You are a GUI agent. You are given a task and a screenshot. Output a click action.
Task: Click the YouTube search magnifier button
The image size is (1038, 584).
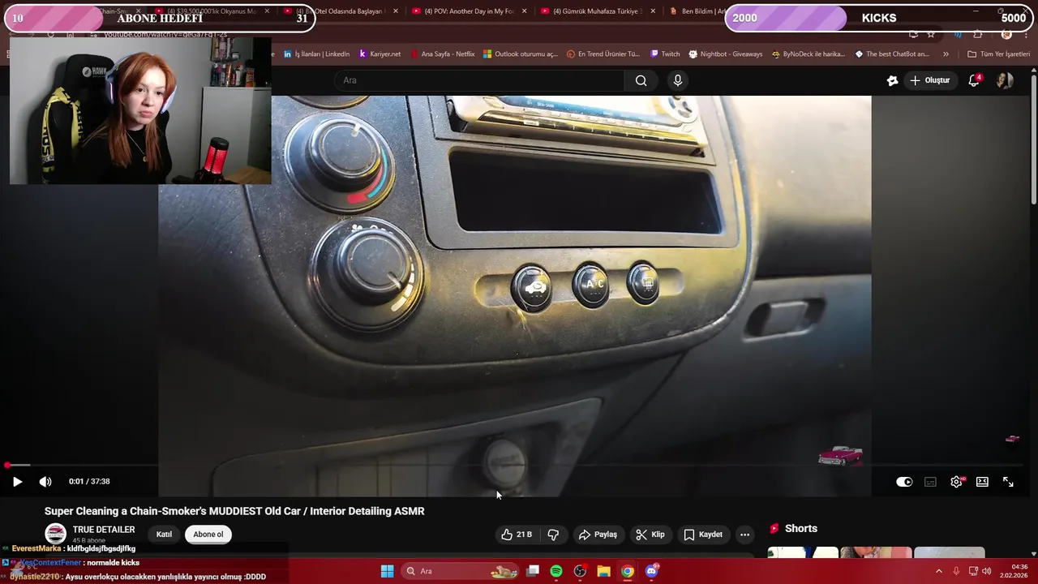[641, 80]
